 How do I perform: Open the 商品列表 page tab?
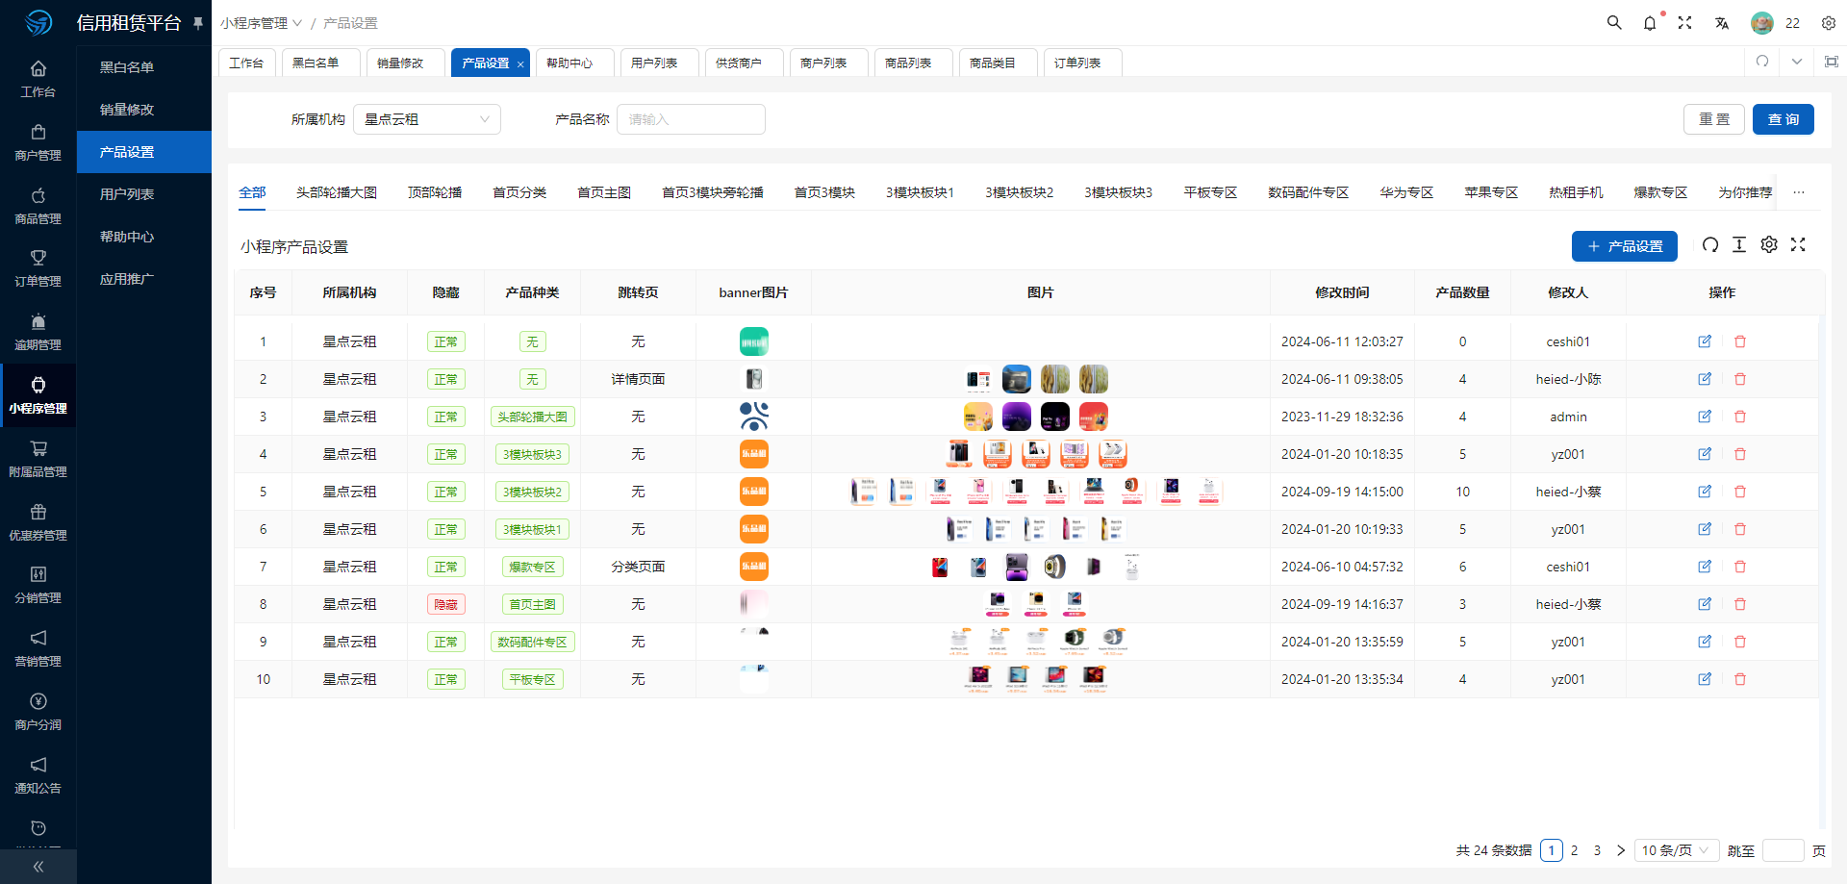pos(908,63)
